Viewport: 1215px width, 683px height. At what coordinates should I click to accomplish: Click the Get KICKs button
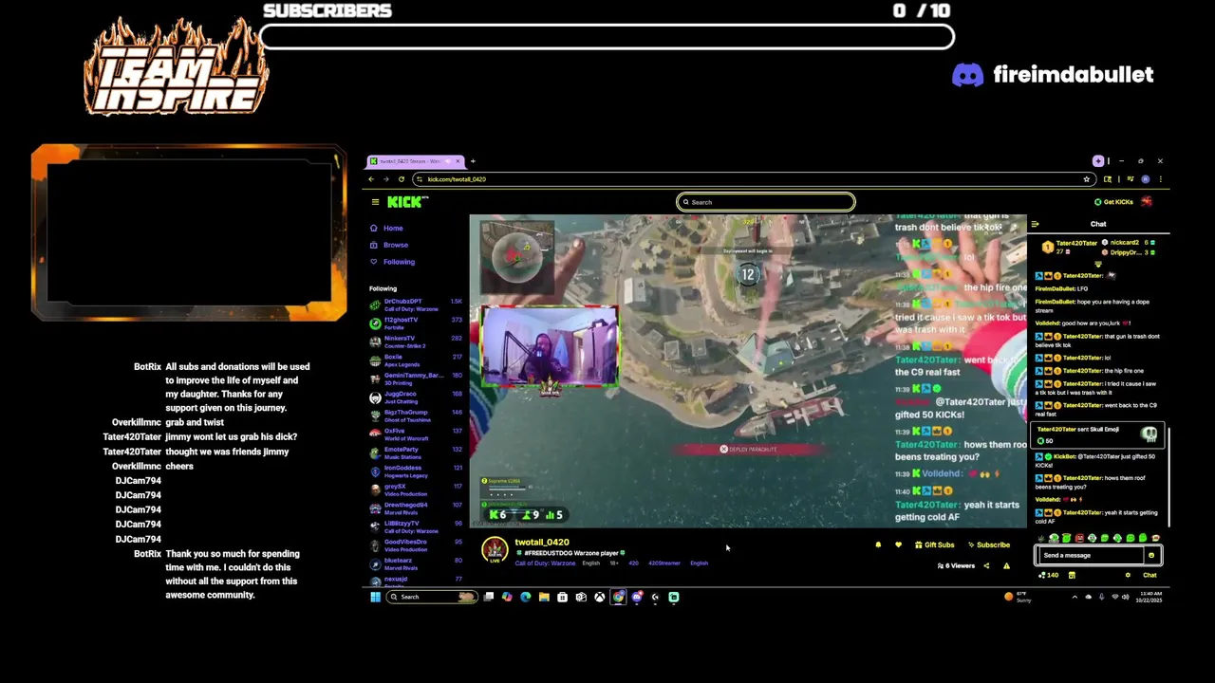coord(1113,202)
